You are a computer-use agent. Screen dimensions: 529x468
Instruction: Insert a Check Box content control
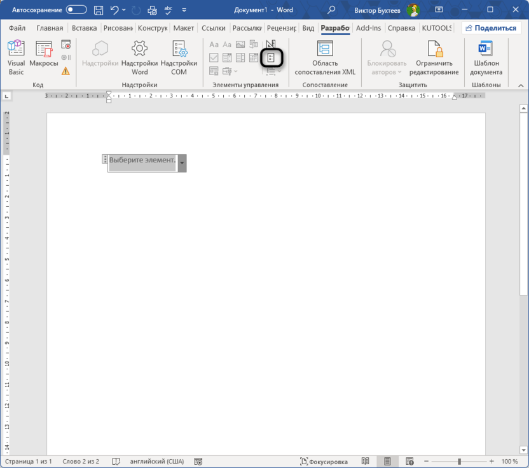point(215,57)
